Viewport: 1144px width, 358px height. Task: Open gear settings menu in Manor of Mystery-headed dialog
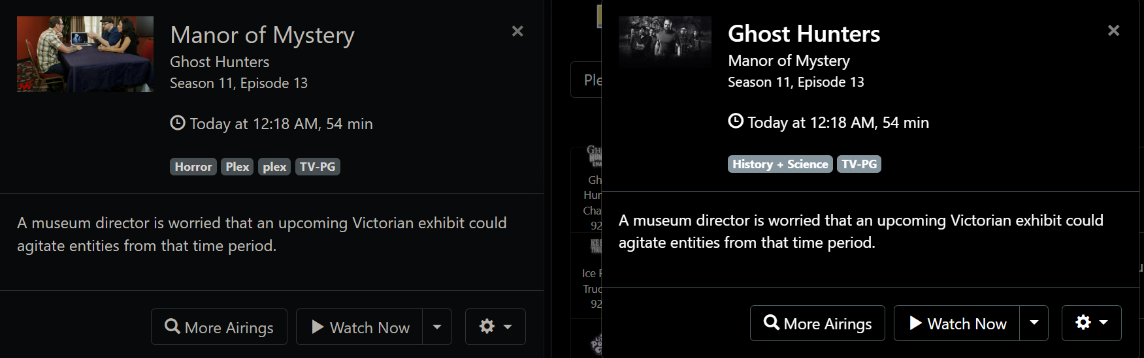[x=495, y=327]
